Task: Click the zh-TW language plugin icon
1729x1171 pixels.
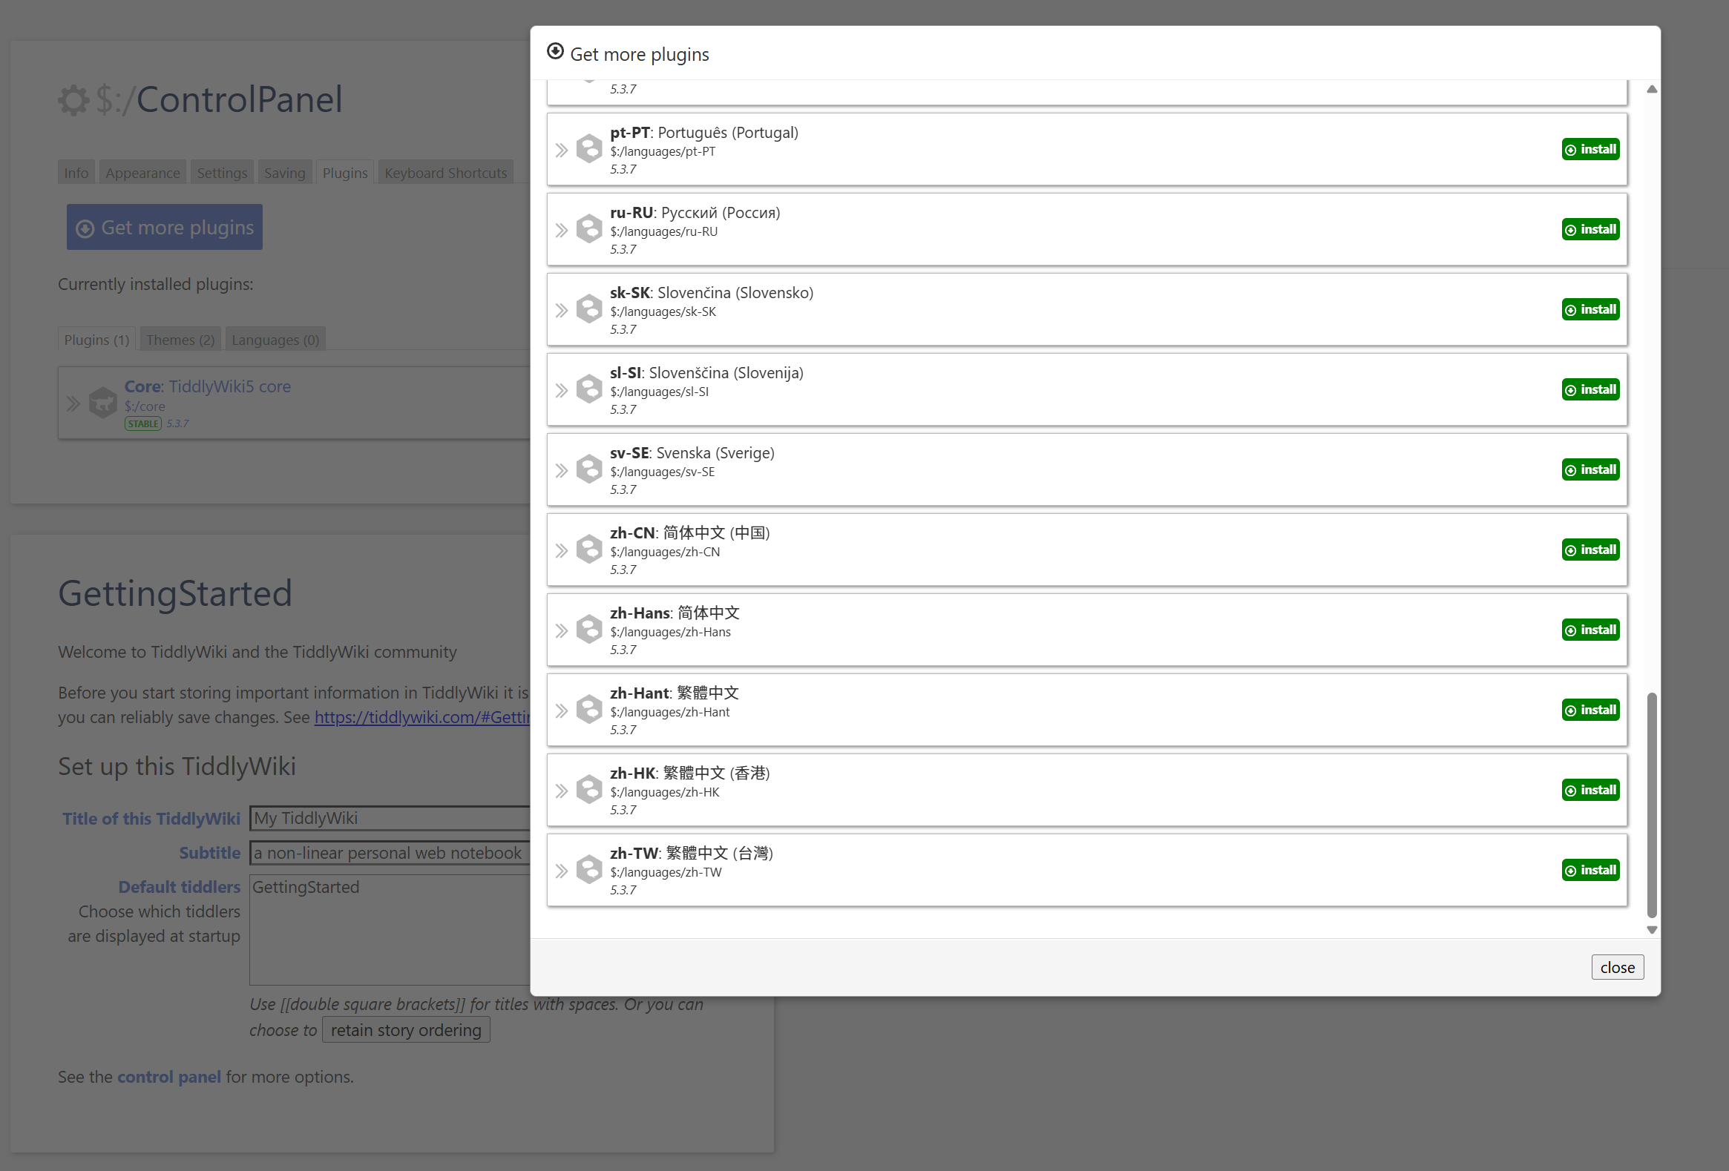Action: coord(589,871)
